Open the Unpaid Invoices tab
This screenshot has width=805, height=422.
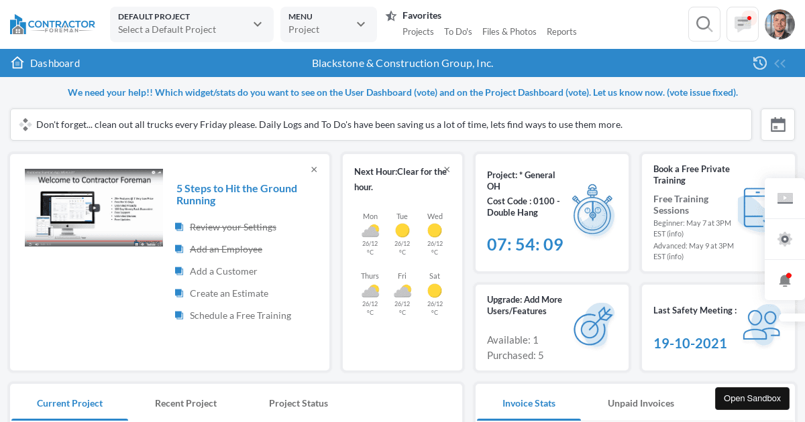pos(641,403)
